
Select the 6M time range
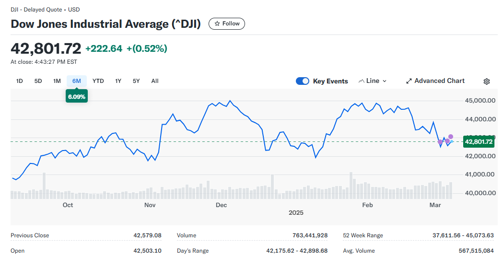tap(77, 81)
